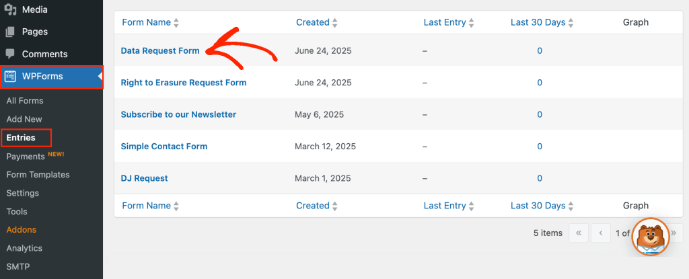The width and height of the screenshot is (689, 279).
Task: Click Last 30 Days count for DJ Request
Action: click(540, 178)
